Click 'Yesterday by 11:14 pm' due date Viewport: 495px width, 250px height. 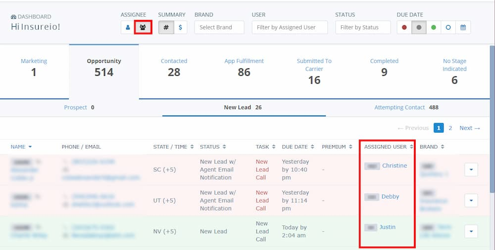(x=296, y=200)
